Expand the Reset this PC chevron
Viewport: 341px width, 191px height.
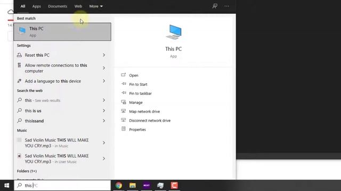coord(104,55)
